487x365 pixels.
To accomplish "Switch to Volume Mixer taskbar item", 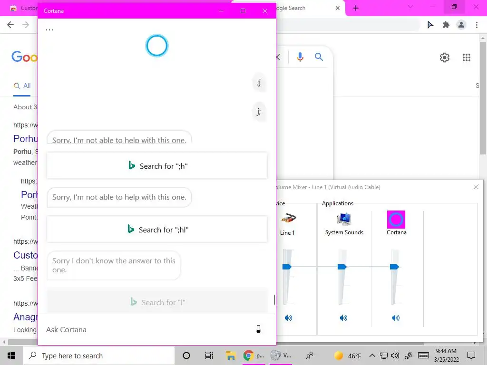I will [x=281, y=355].
